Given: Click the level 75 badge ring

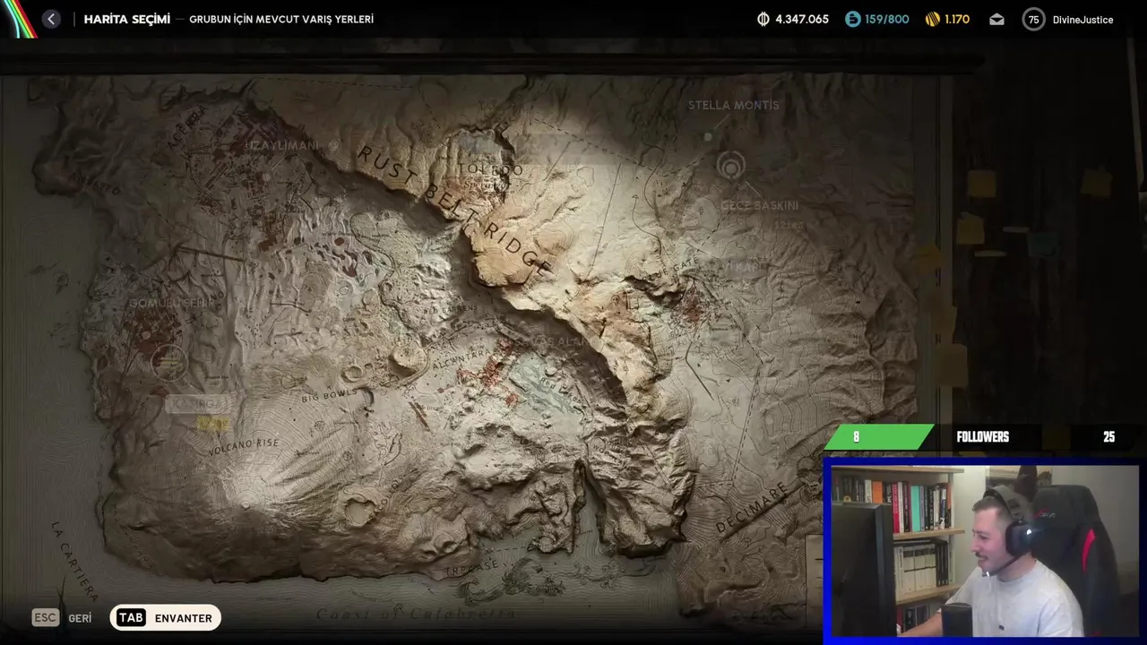Looking at the screenshot, I should click(1033, 19).
